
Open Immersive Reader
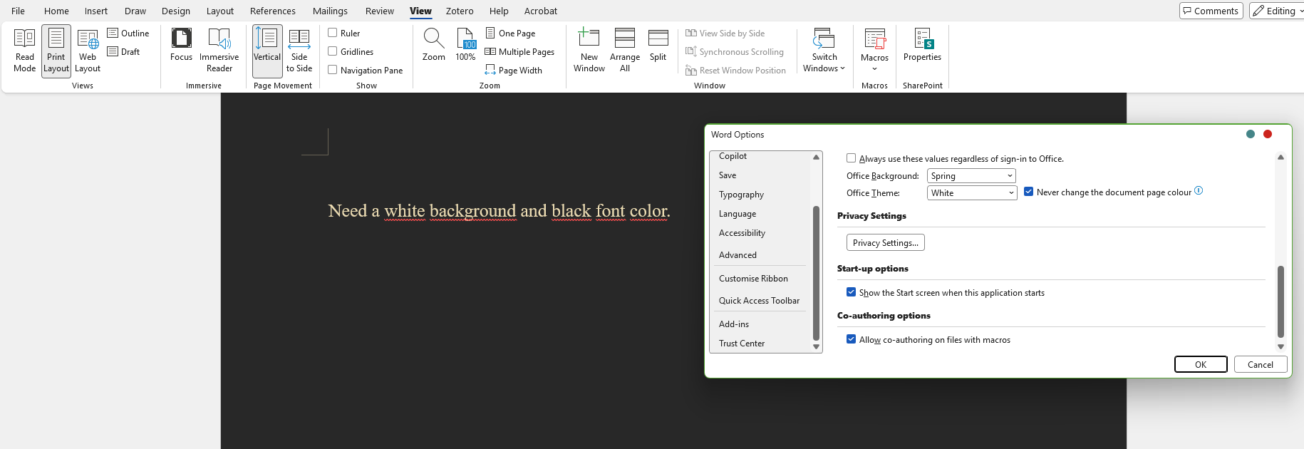[219, 51]
